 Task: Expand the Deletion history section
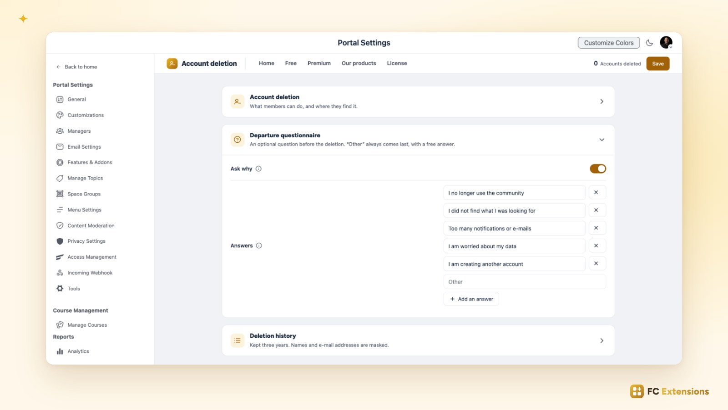tap(602, 340)
